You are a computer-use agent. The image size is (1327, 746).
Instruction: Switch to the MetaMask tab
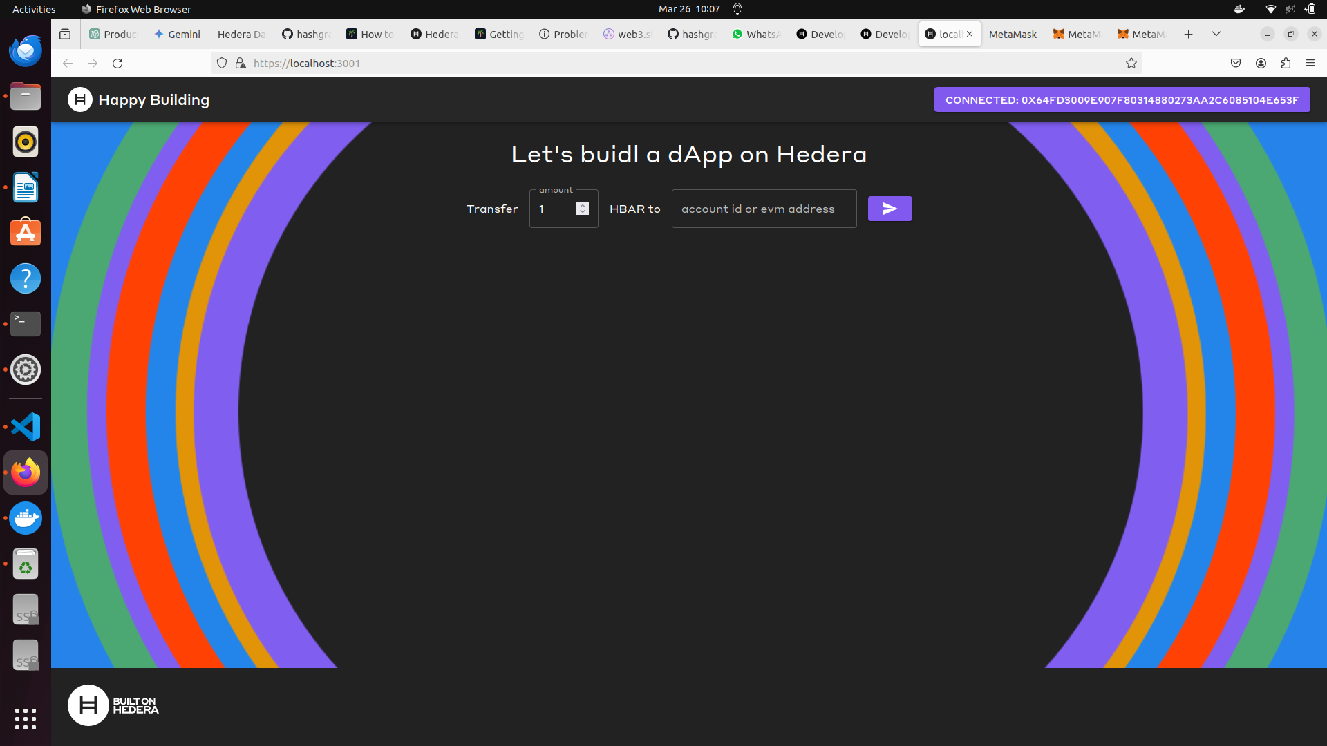[x=1012, y=33]
